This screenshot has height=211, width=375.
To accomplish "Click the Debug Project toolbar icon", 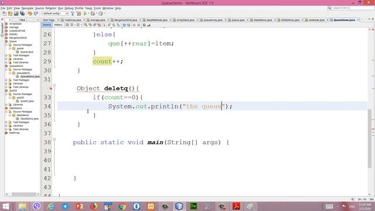I will [x=93, y=13].
